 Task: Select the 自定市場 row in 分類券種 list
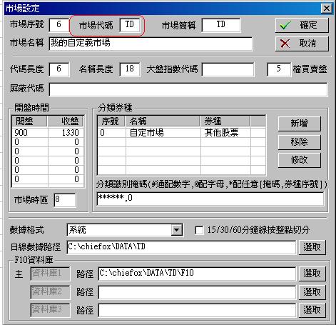(181, 133)
